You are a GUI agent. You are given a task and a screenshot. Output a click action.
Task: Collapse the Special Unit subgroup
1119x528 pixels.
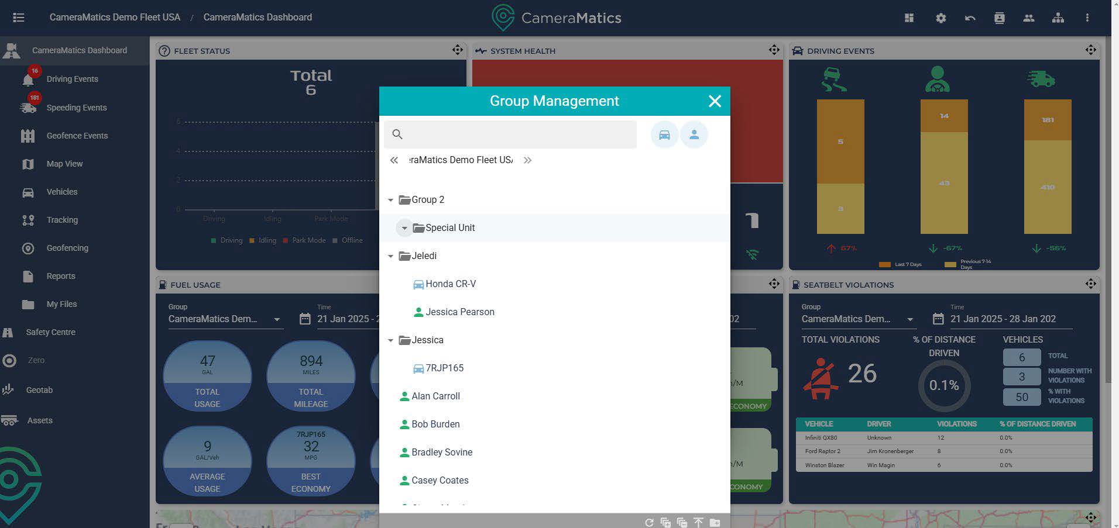(404, 228)
